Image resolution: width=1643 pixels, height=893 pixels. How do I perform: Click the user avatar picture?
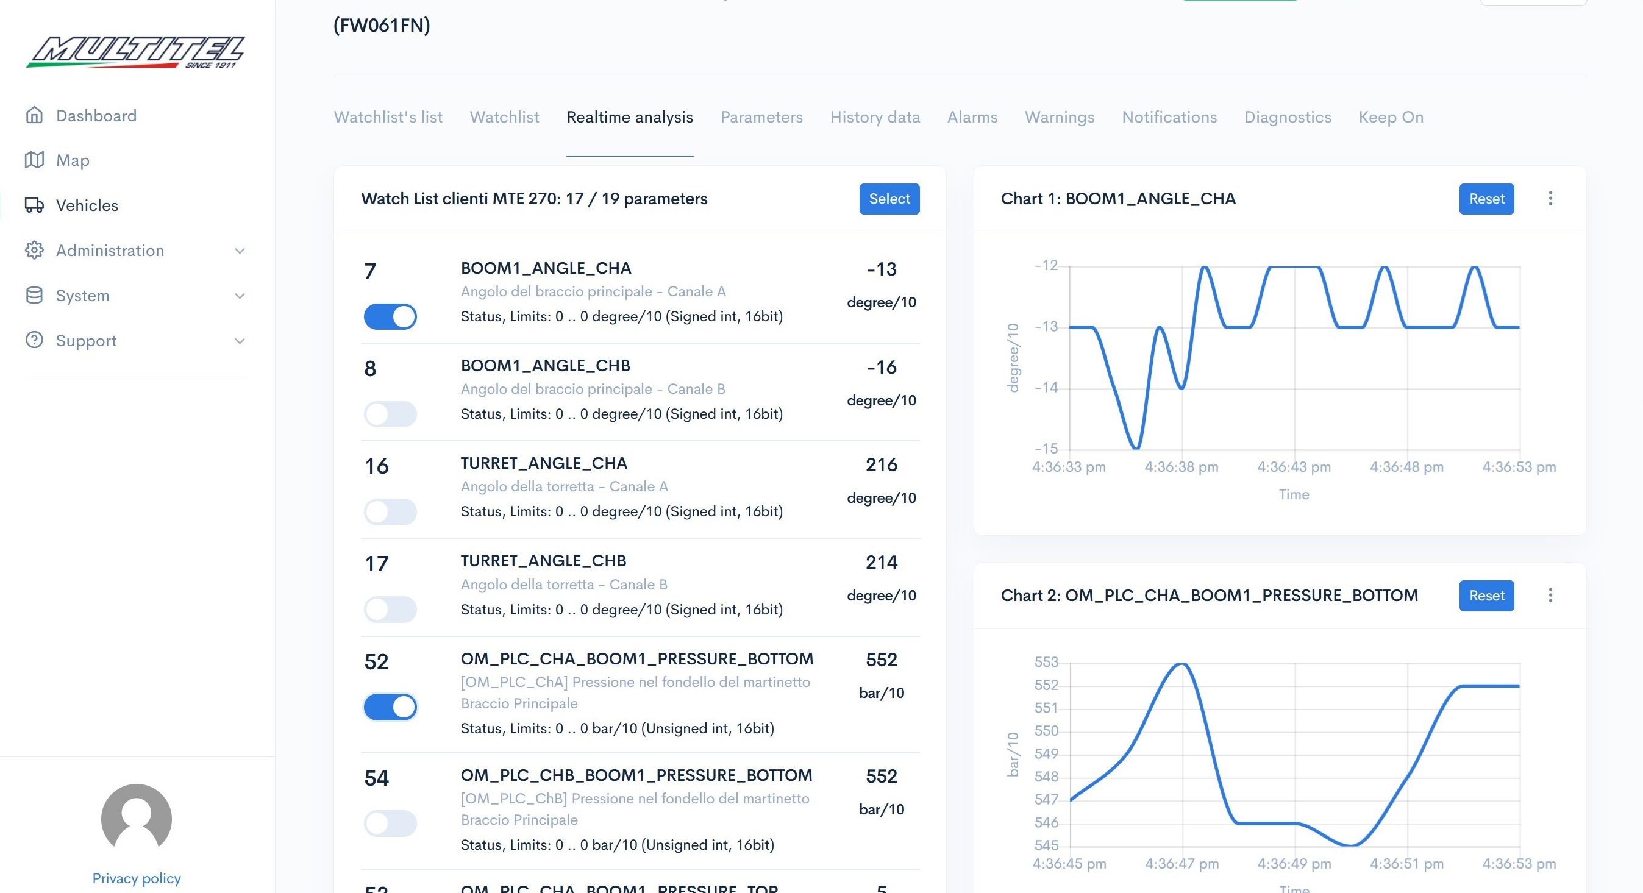[x=137, y=819]
